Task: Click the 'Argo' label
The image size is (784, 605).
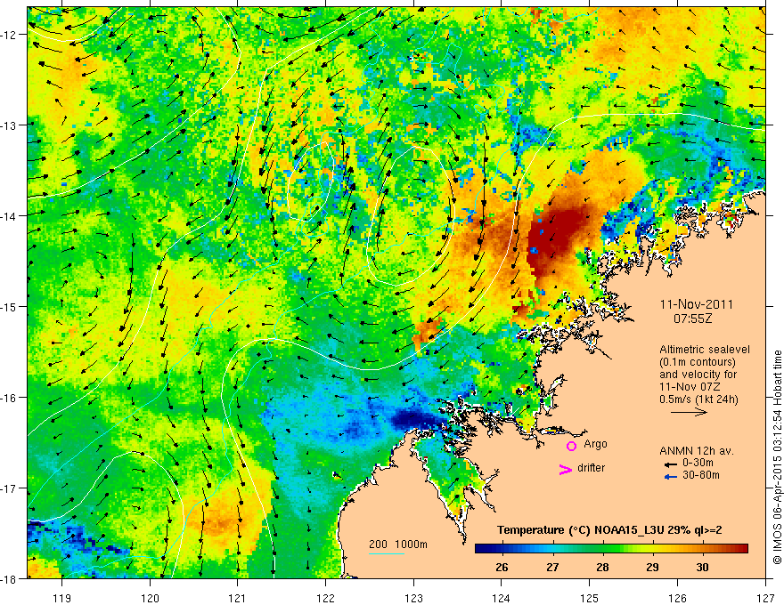Action: [595, 444]
